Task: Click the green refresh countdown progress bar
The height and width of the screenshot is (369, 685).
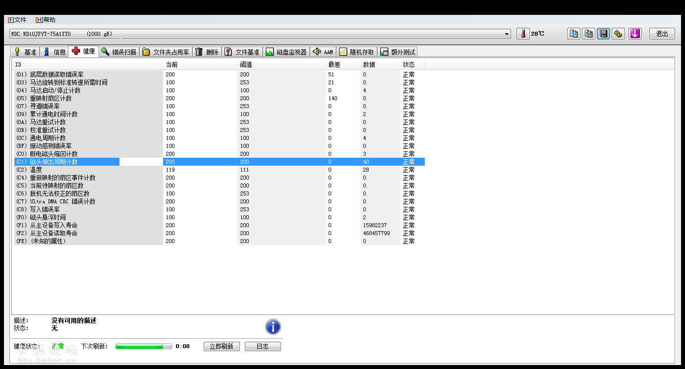Action: pyautogui.click(x=144, y=346)
